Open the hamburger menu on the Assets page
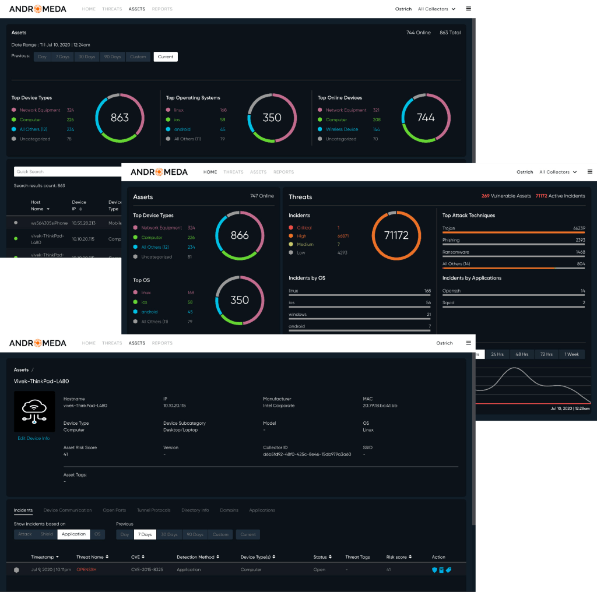Image resolution: width=597 pixels, height=592 pixels. pyautogui.click(x=468, y=343)
